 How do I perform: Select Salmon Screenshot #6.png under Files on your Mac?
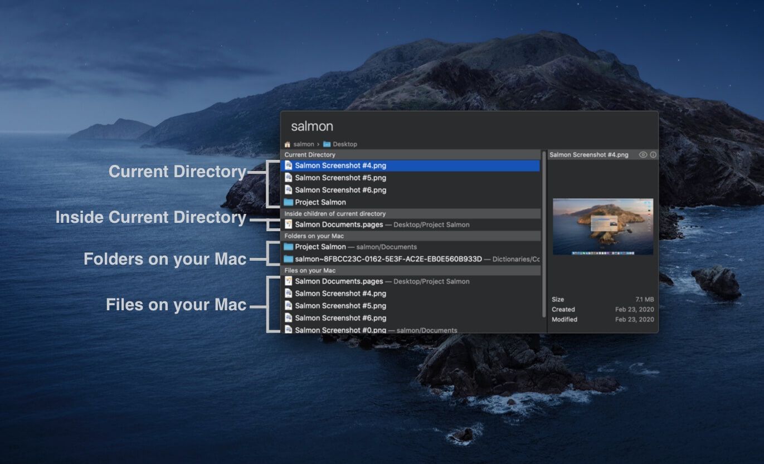[411, 318]
